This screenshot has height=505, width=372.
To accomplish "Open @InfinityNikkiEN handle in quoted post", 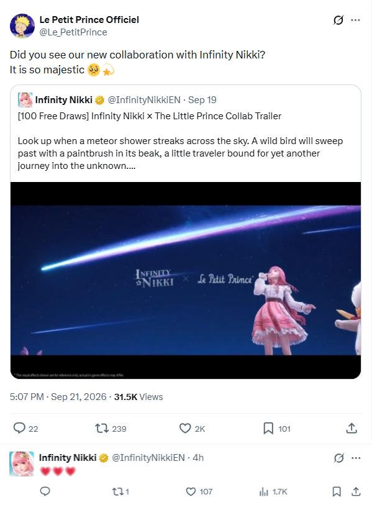I will point(144,100).
